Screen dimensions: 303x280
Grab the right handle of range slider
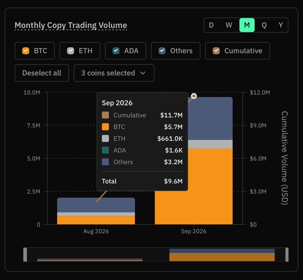[287, 255]
